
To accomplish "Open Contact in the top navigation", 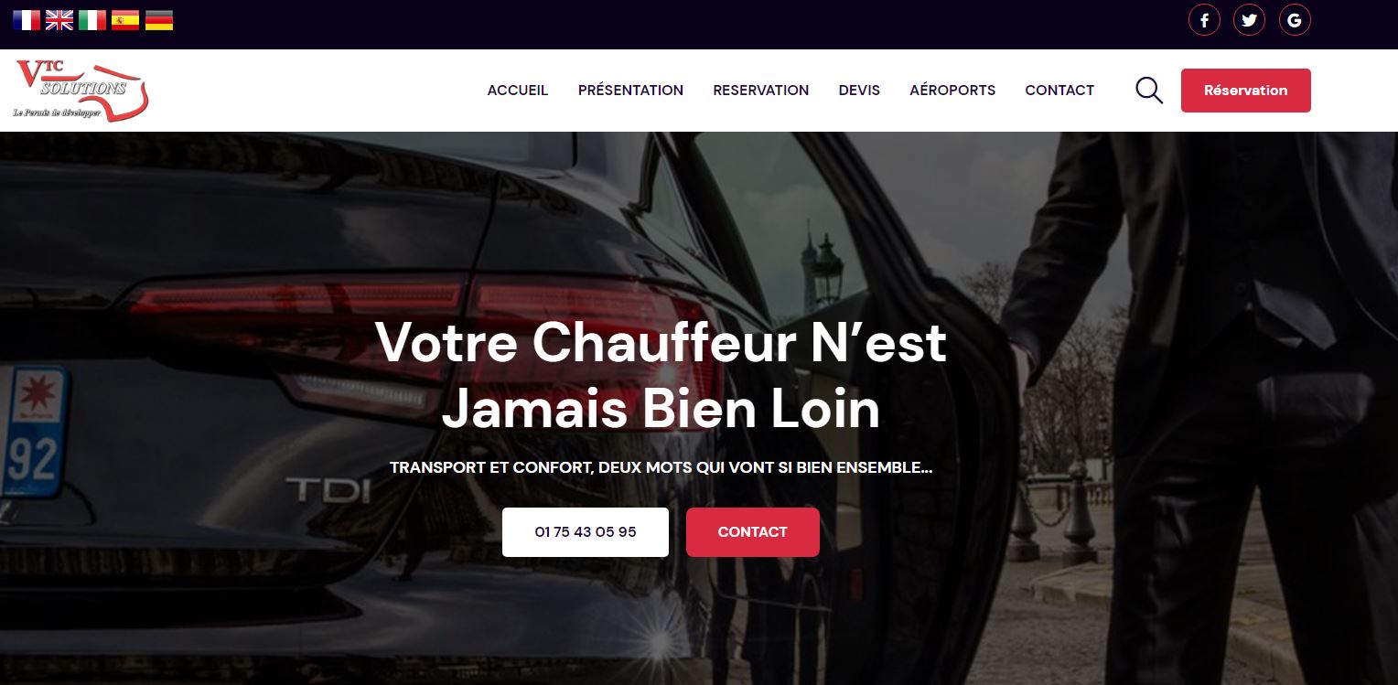I will coord(1059,91).
